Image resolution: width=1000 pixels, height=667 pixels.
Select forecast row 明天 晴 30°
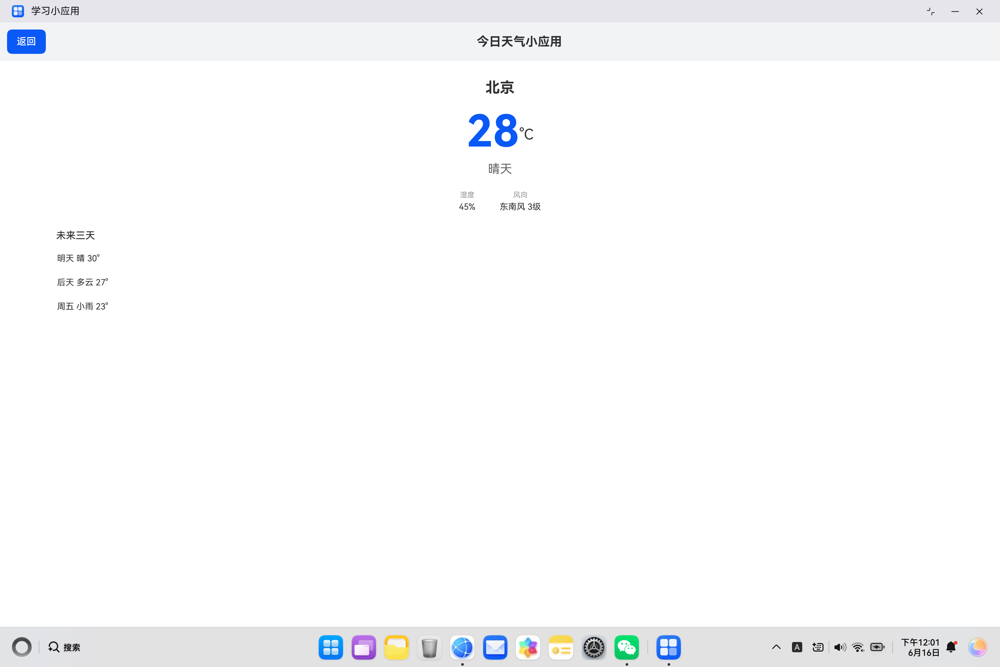[x=78, y=258]
